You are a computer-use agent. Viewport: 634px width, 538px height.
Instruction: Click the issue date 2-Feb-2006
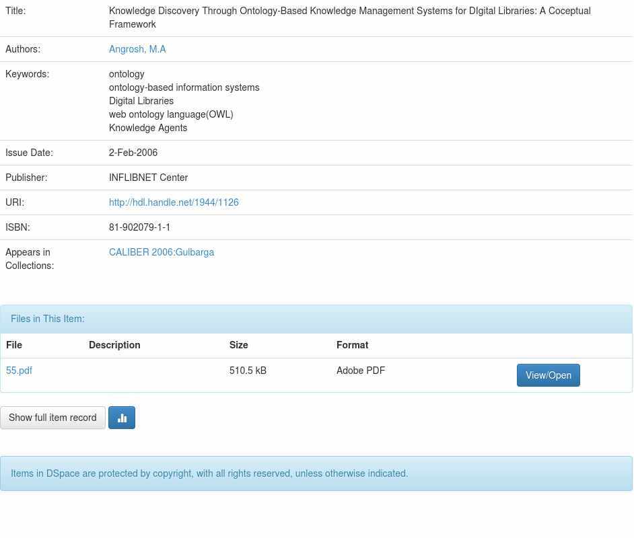point(133,153)
